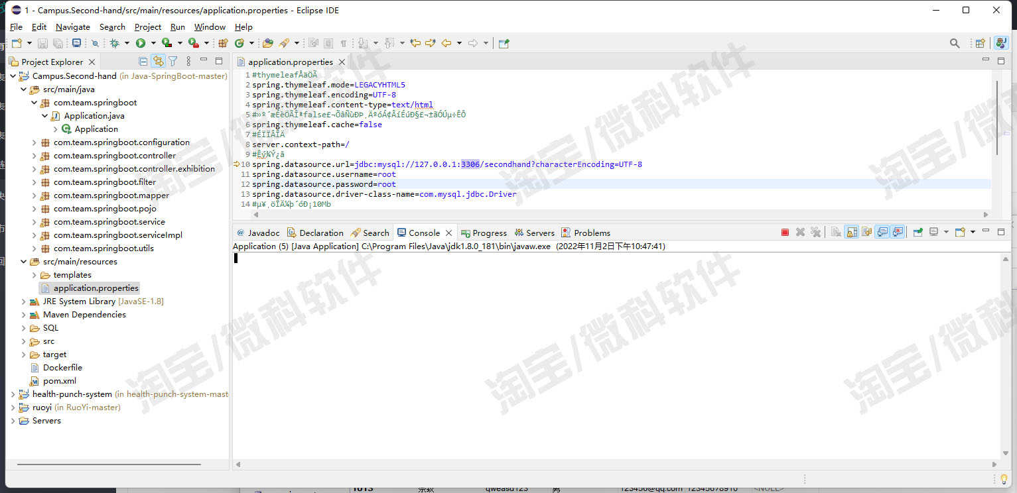Expand the ruoyi project
Image resolution: width=1017 pixels, height=493 pixels.
click(13, 408)
